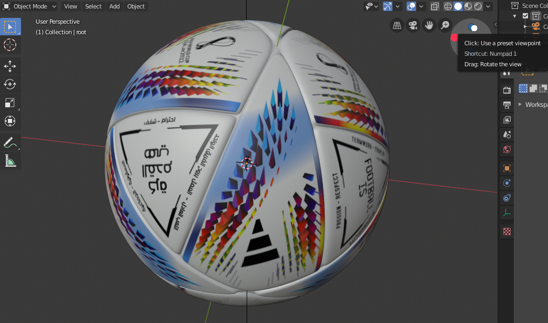Viewport: 548px width, 323px height.
Task: Uncheck the Collection checkbox in the outliner
Action: pos(525,16)
